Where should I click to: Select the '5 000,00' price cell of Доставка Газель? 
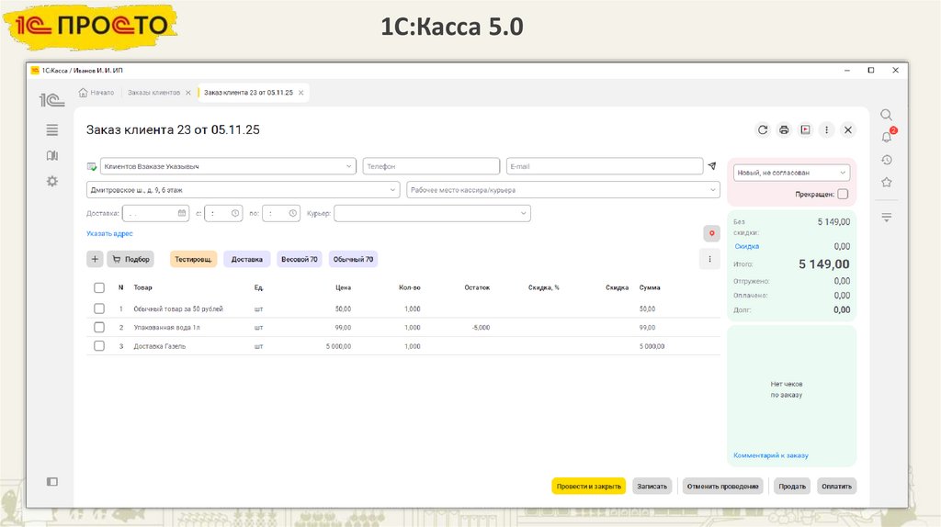[x=338, y=346]
